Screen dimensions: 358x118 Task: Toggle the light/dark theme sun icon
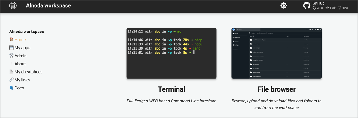[x=284, y=6]
